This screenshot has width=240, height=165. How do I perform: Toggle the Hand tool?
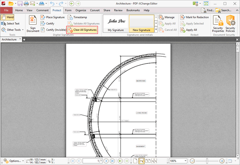coord(7,17)
